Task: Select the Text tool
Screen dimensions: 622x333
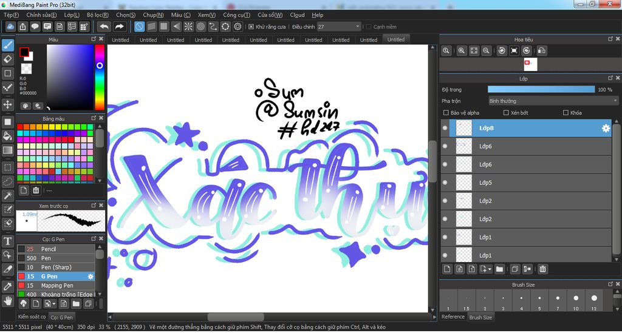Action: pos(7,241)
